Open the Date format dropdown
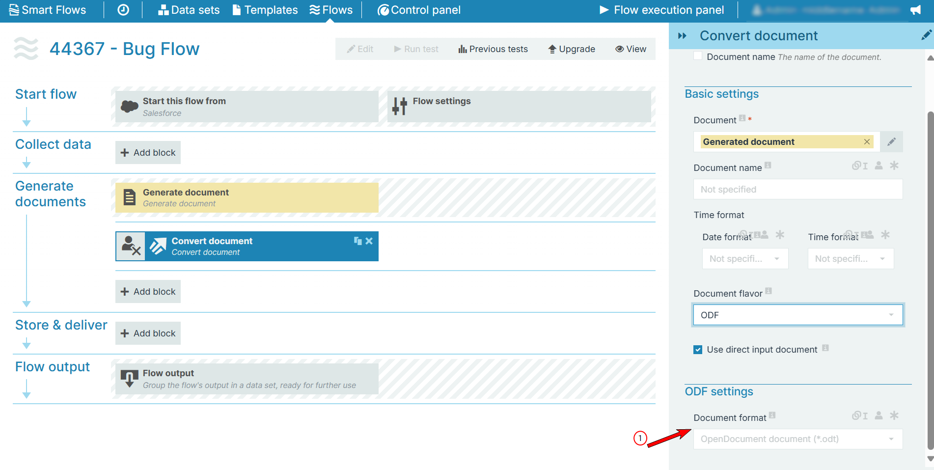Image resolution: width=934 pixels, height=470 pixels. pos(745,259)
